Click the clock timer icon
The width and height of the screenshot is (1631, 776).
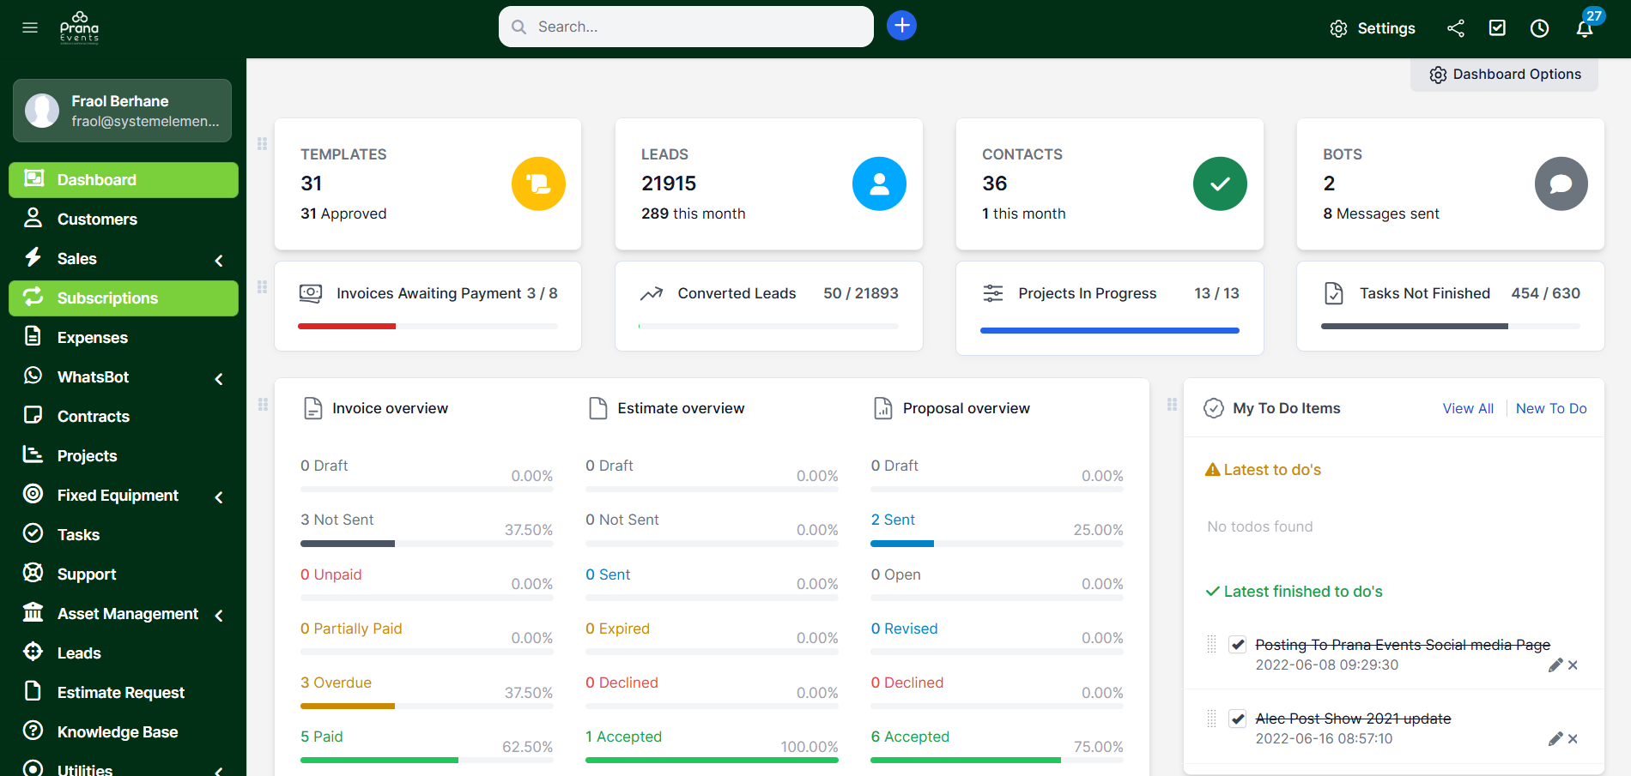tap(1539, 28)
